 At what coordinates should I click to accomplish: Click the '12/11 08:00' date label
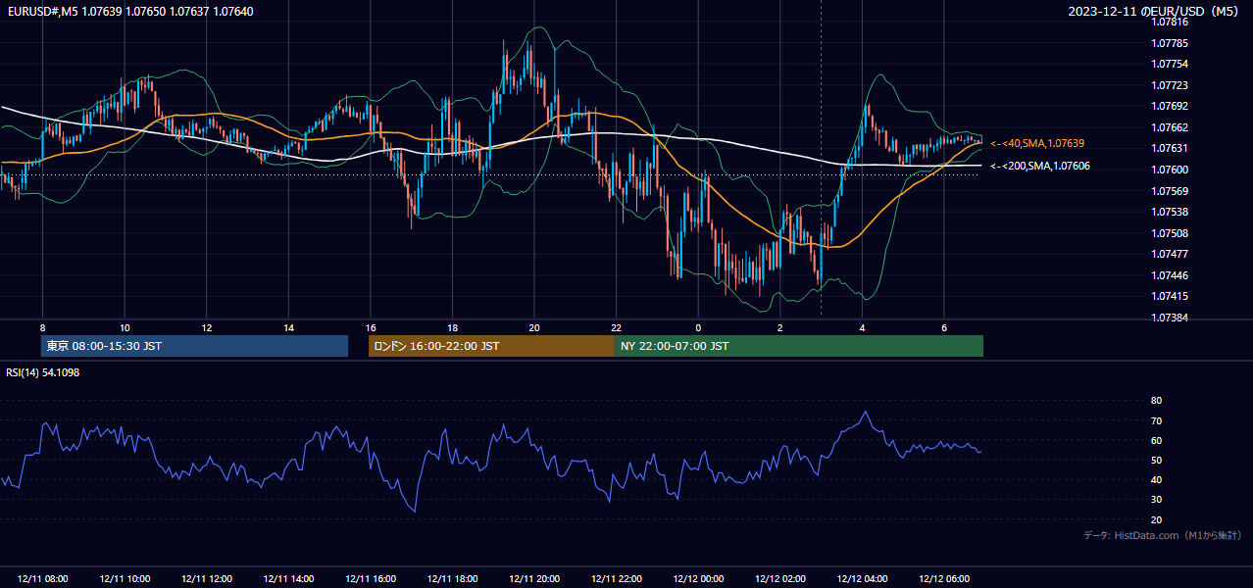[43, 579]
